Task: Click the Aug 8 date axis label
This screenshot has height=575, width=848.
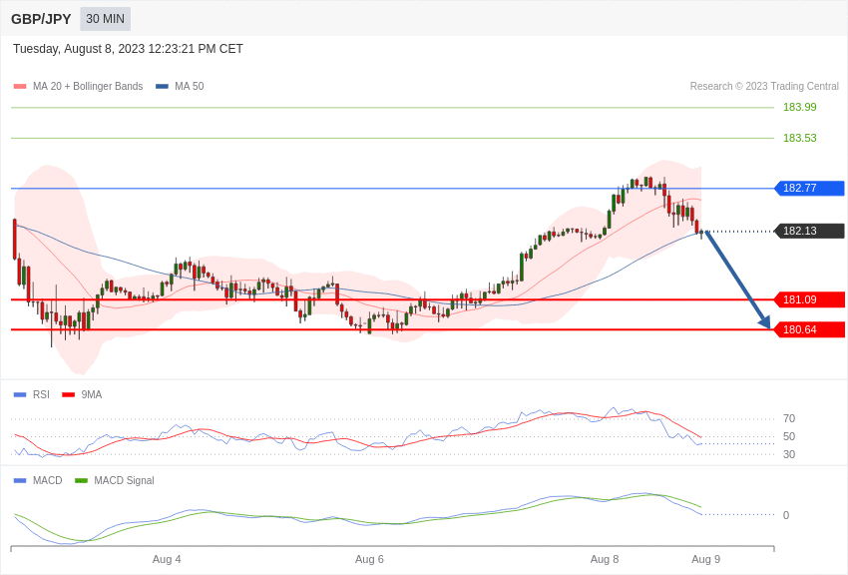Action: [605, 559]
